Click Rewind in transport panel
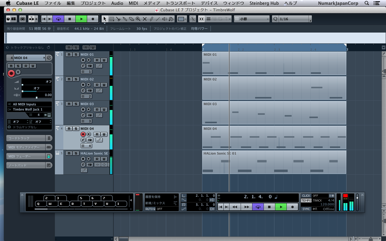This screenshot has width=386, height=241. [x=235, y=207]
